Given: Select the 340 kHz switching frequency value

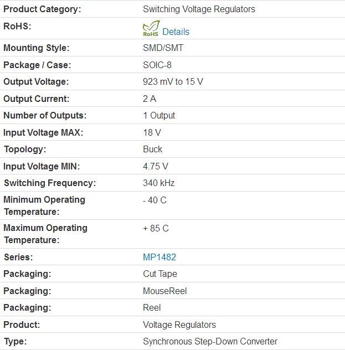Looking at the screenshot, I should click(159, 183).
